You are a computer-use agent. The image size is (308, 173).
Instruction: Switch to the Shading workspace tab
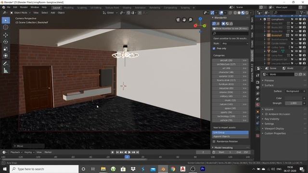click(x=127, y=8)
